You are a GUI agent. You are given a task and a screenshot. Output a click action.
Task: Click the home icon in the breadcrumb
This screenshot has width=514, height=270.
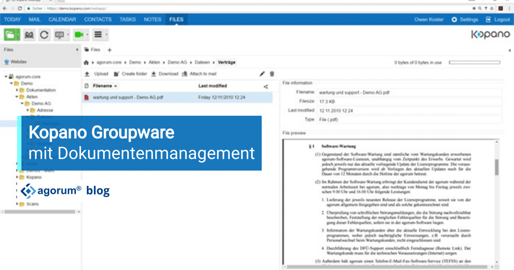(x=87, y=63)
